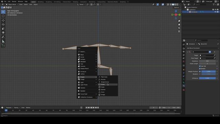Choose Plain Axes from Empty submenu
220x124 pixels.
(108, 77)
